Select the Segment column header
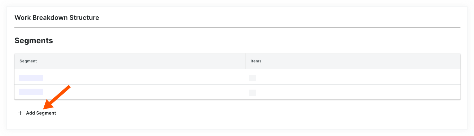Viewport: 474px width, 136px height. pos(28,61)
